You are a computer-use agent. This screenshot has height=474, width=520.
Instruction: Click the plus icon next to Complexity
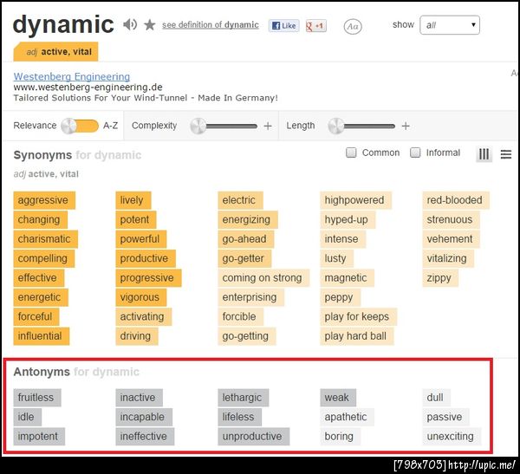click(x=268, y=126)
